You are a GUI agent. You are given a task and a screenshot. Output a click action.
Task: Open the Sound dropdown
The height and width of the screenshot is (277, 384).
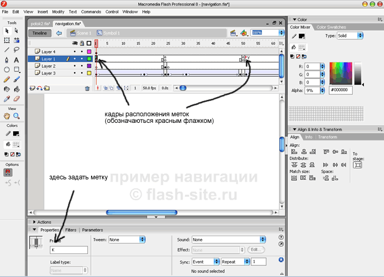point(229,240)
